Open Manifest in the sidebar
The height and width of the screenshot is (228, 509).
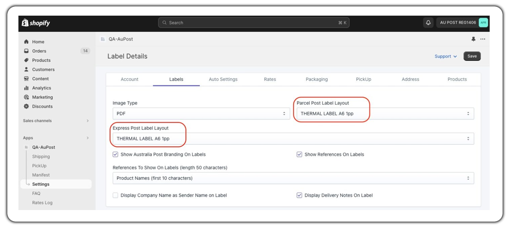[x=41, y=175]
